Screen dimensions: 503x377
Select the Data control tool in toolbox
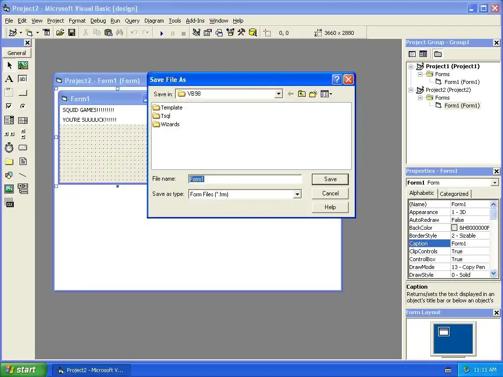click(23, 189)
